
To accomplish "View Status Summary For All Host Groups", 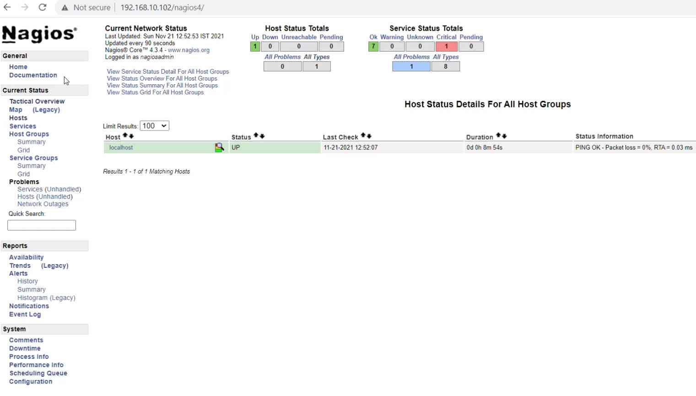I will pyautogui.click(x=162, y=86).
